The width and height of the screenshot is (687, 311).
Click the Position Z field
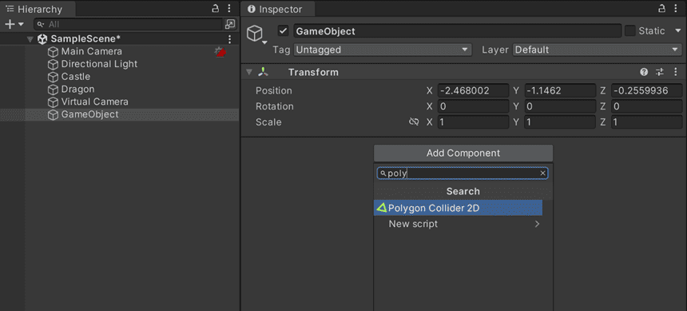647,91
